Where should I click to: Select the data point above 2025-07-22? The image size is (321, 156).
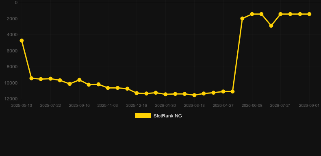pyautogui.click(x=50, y=79)
